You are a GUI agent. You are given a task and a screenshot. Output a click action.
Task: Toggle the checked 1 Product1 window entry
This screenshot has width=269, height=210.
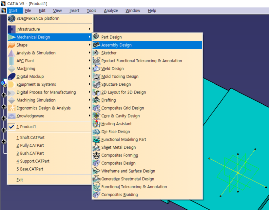[x=50, y=127]
